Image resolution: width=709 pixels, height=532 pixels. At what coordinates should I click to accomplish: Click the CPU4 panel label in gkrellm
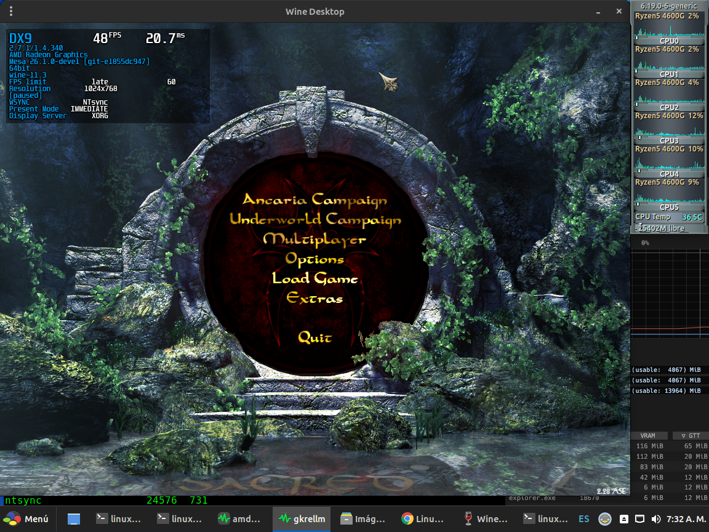click(669, 174)
